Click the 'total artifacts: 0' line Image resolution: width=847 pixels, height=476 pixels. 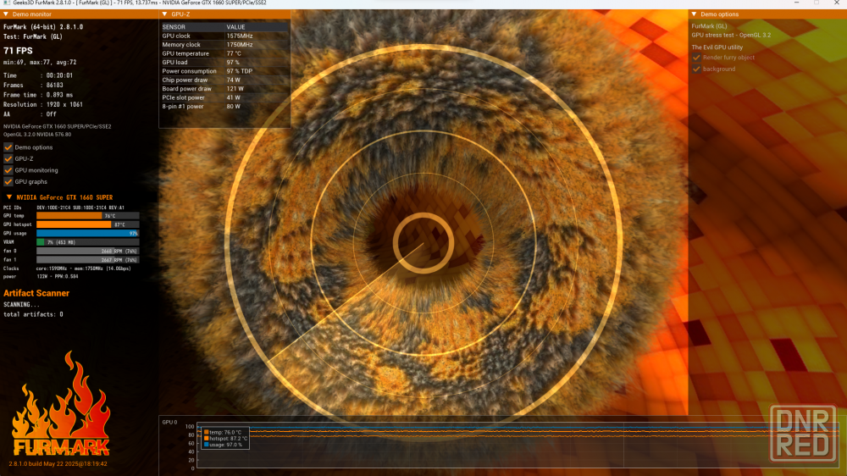coord(33,314)
